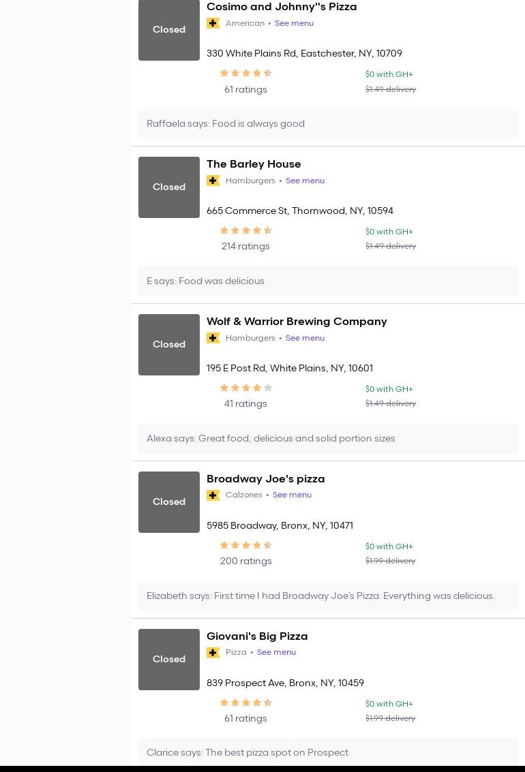Image resolution: width=525 pixels, height=772 pixels.
Task: Click the GH+ badge icon for Broadway Joe's pizza
Action: click(213, 495)
